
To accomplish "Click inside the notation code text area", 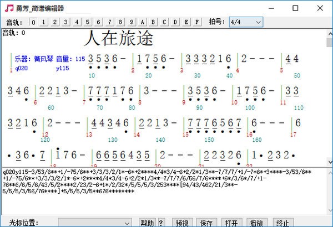I will coord(164,191).
